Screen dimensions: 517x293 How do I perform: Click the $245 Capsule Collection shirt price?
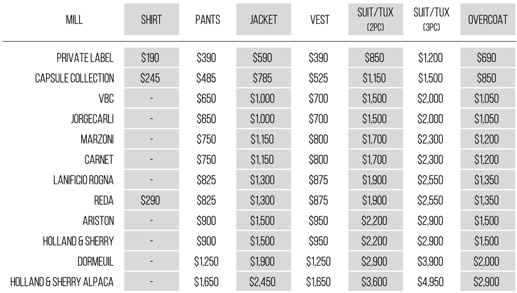click(151, 78)
